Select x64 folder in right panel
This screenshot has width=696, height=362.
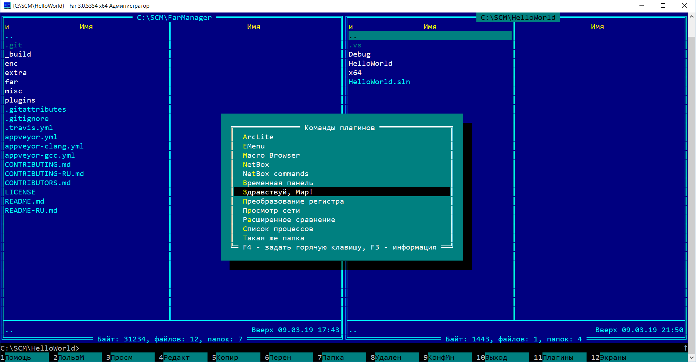[x=355, y=72]
